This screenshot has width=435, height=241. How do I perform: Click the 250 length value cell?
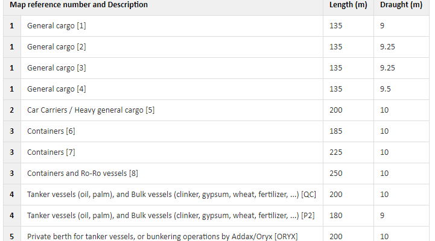[349, 173]
